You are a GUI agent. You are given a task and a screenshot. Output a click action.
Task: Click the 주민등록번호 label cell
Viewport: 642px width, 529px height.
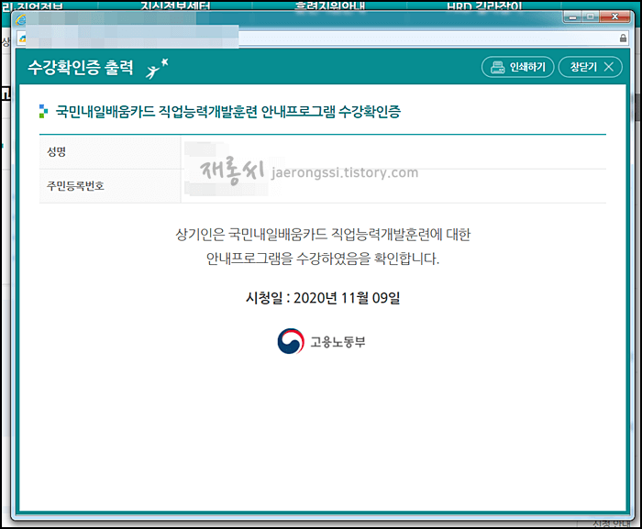(110, 186)
